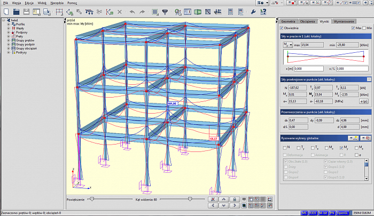The height and width of the screenshot is (216, 374).
Task: Open the My force type dropdown
Action: click(x=287, y=45)
